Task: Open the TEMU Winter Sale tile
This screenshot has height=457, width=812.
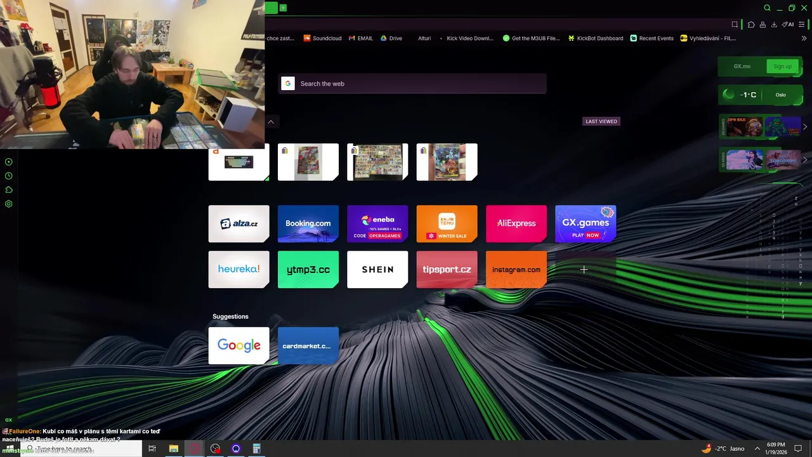Action: pos(447,223)
